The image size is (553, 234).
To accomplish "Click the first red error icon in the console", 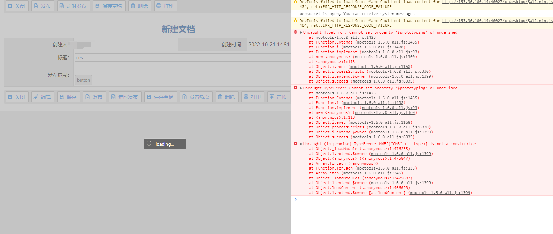I will coord(296,32).
